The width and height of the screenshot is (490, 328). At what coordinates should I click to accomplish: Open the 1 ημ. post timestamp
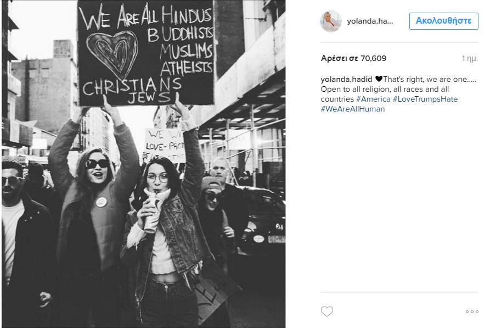point(470,59)
